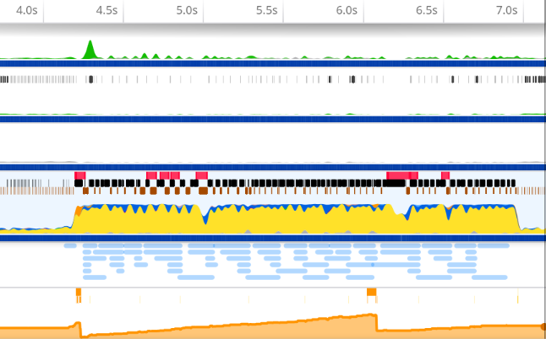Click the wide red marker near 6.2s
546x339 pixels.
coord(397,175)
